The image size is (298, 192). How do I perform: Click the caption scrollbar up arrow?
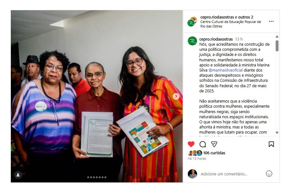point(277,37)
